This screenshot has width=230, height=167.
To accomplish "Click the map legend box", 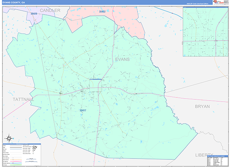I will click(x=22, y=155).
